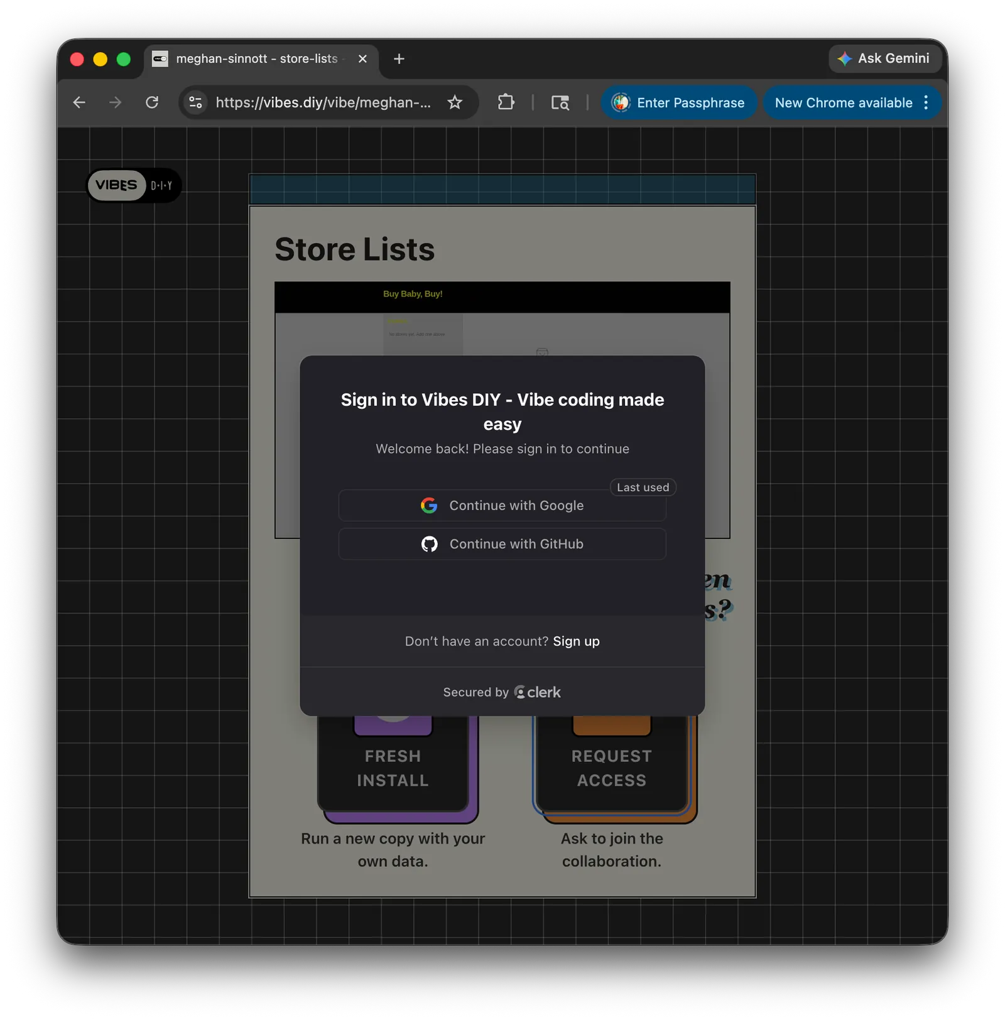
Task: Click 'Run a new copy with your own data.'
Action: coord(393,850)
